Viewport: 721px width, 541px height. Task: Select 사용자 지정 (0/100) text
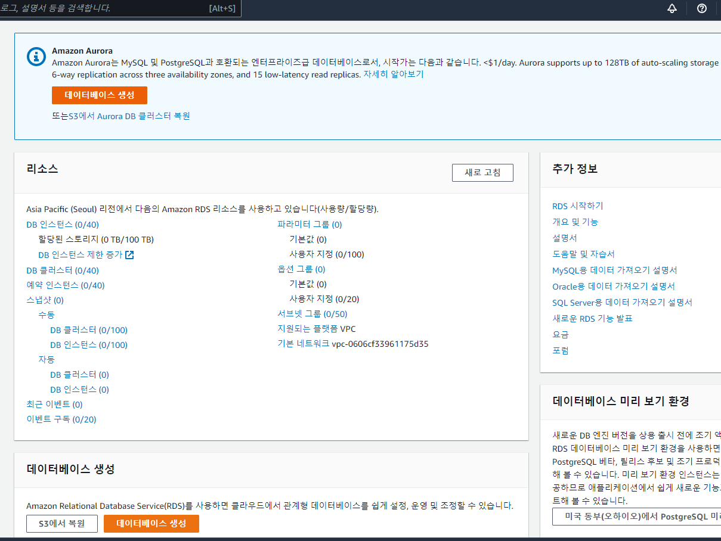327,254
